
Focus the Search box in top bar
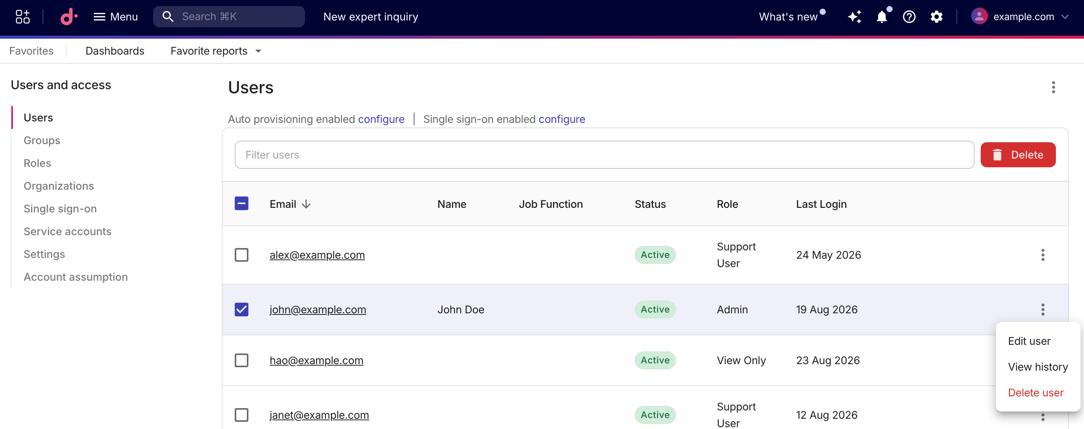click(x=229, y=17)
